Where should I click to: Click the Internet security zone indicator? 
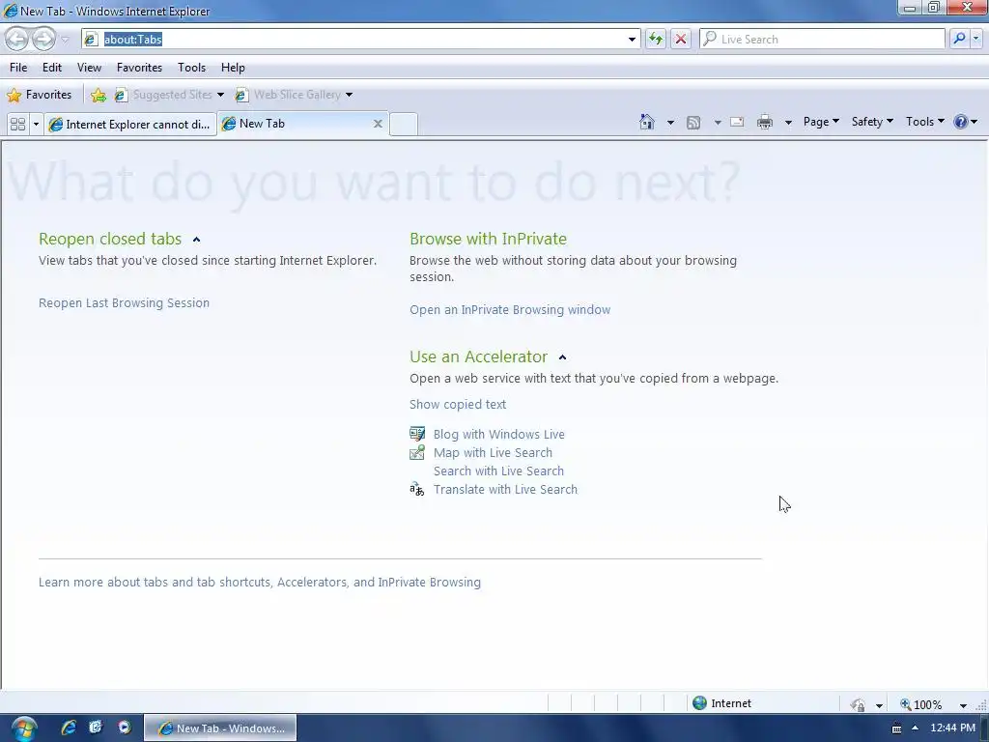coord(722,703)
